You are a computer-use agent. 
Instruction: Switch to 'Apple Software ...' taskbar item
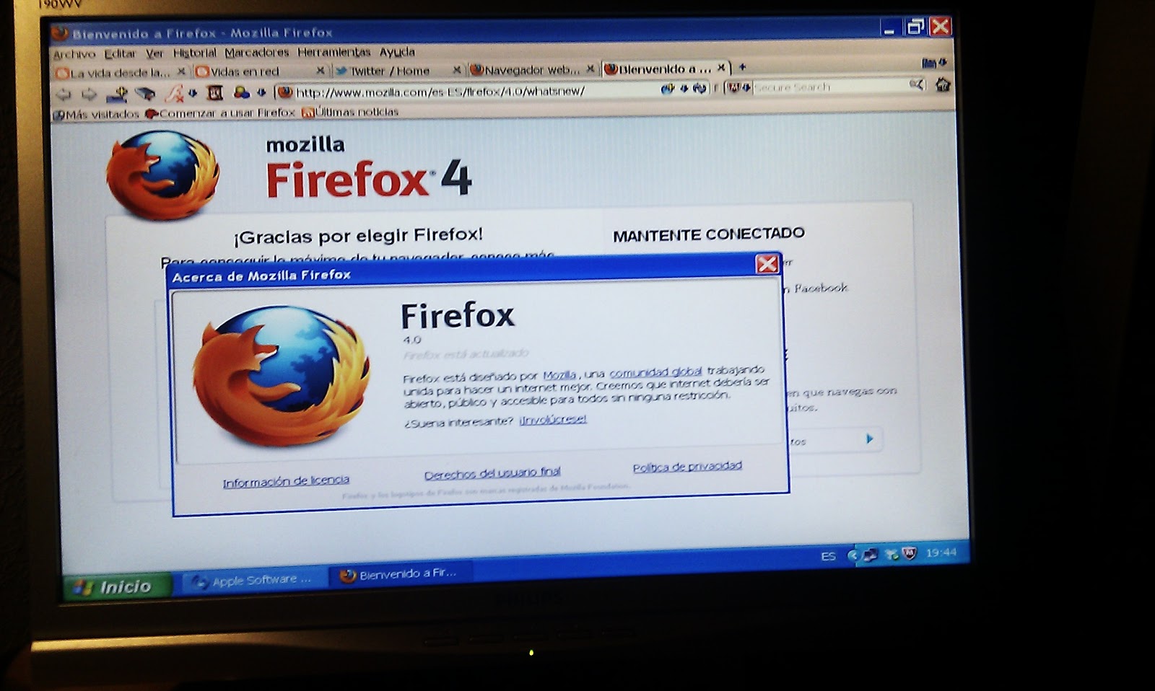pyautogui.click(x=253, y=580)
